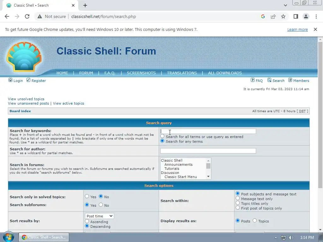Click the browser forward arrow

pyautogui.click(x=17, y=16)
